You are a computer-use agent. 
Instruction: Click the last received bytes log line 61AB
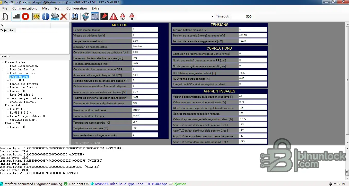point(39,173)
